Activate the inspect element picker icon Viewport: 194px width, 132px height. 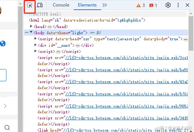click(30, 5)
